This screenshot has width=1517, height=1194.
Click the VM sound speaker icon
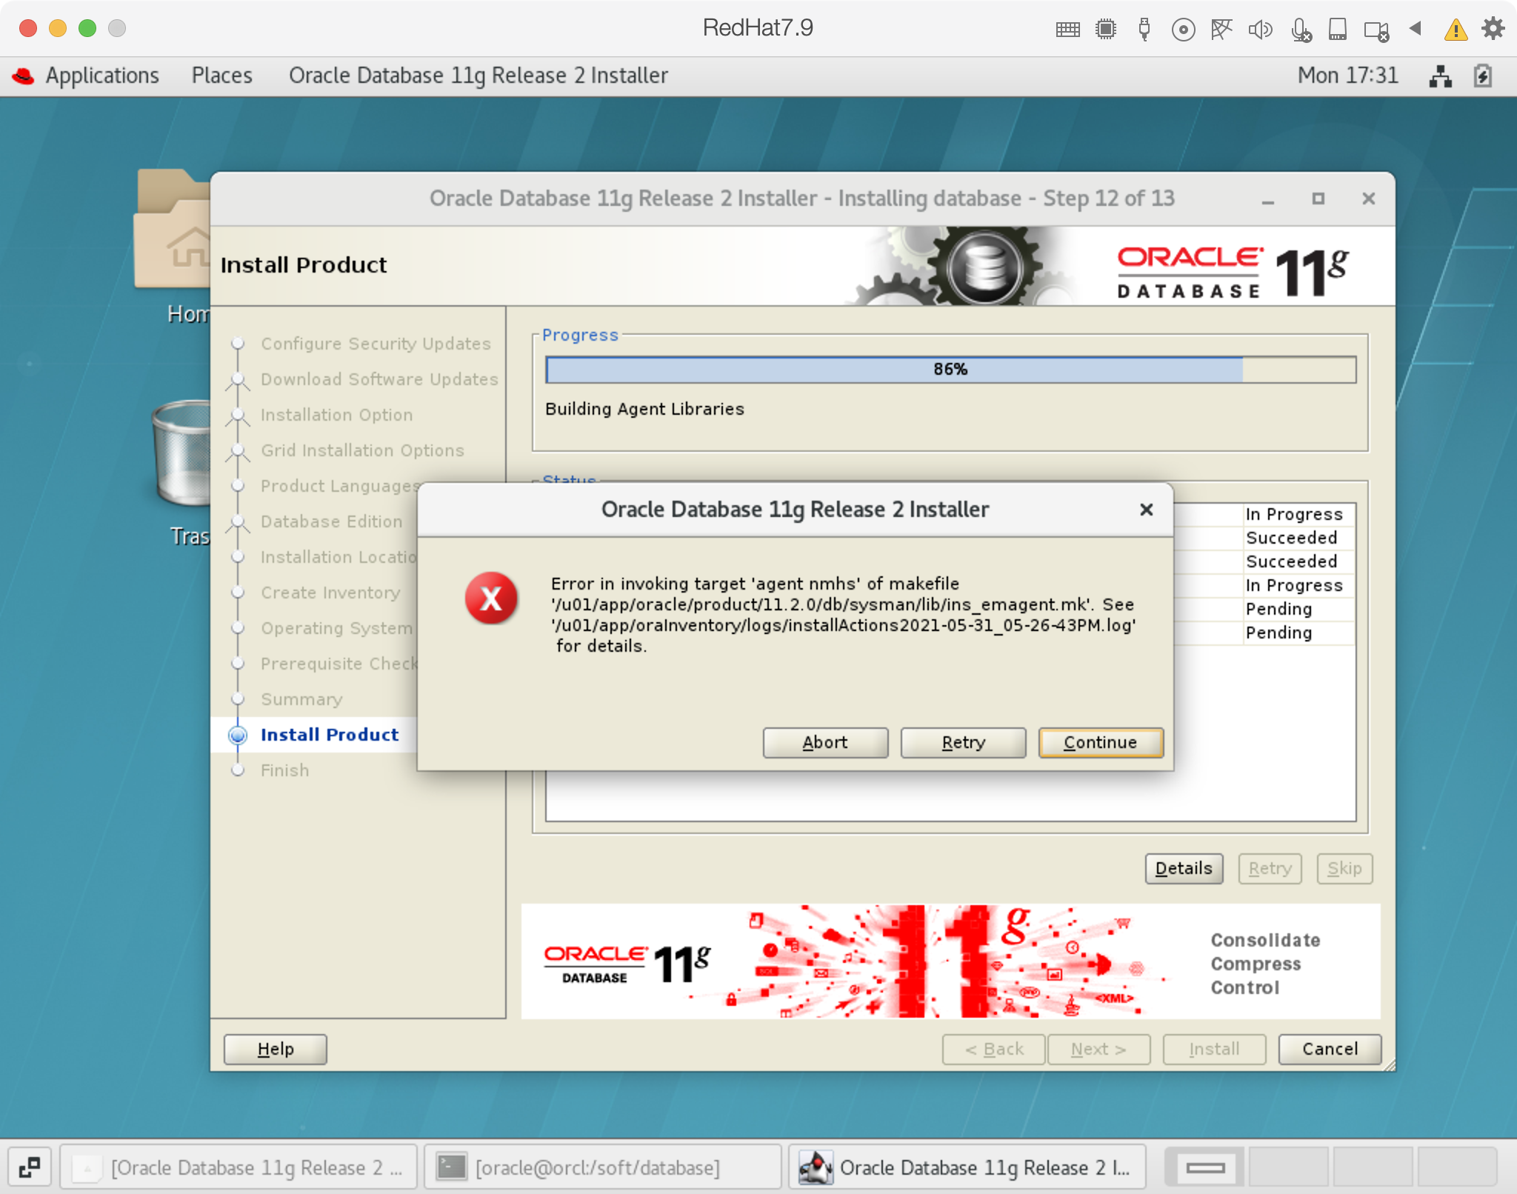pyautogui.click(x=1259, y=30)
